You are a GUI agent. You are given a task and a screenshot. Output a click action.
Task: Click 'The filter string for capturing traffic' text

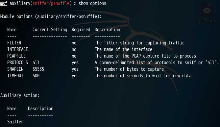click(x=139, y=43)
